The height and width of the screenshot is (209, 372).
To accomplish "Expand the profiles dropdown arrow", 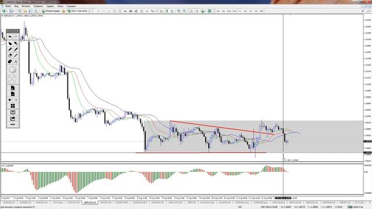I will (x=14, y=11).
